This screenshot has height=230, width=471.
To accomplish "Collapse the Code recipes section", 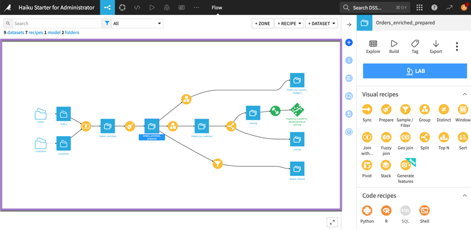I will [465, 196].
